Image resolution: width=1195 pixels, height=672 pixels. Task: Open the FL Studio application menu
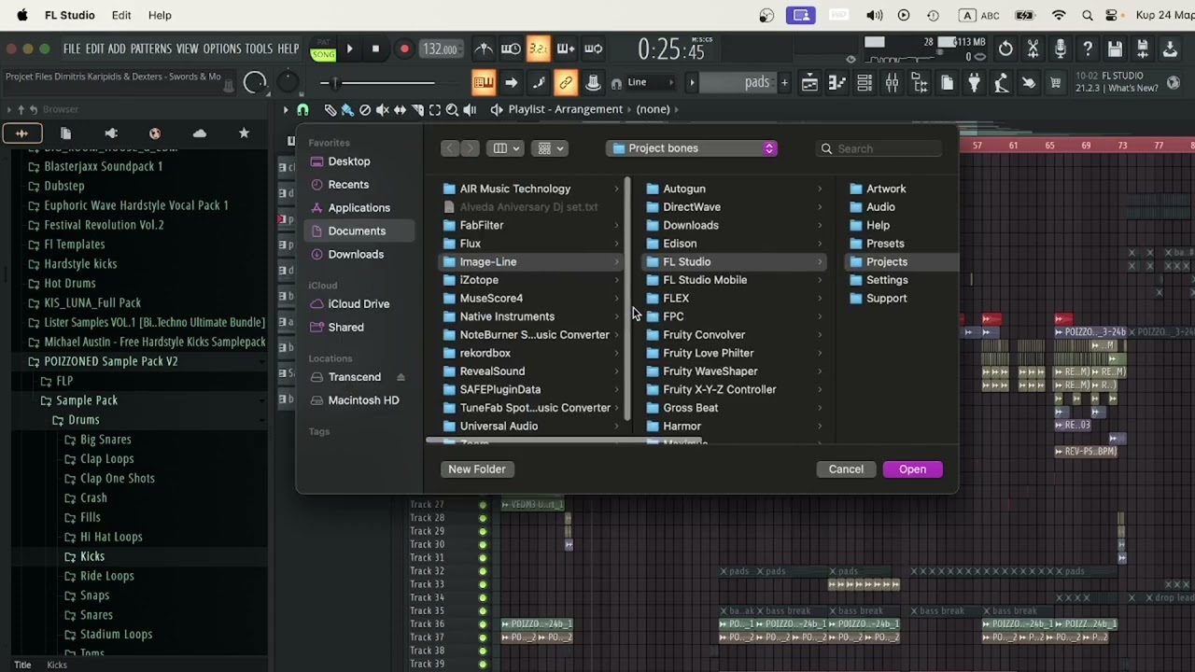(x=70, y=15)
